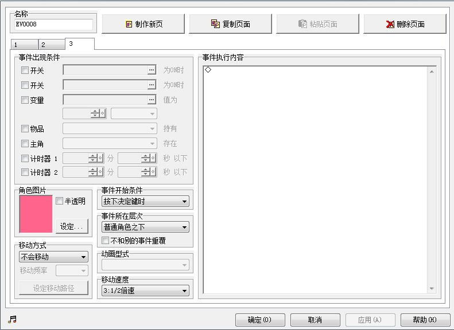
Task: Click the 应用(A) button
Action: (x=370, y=320)
